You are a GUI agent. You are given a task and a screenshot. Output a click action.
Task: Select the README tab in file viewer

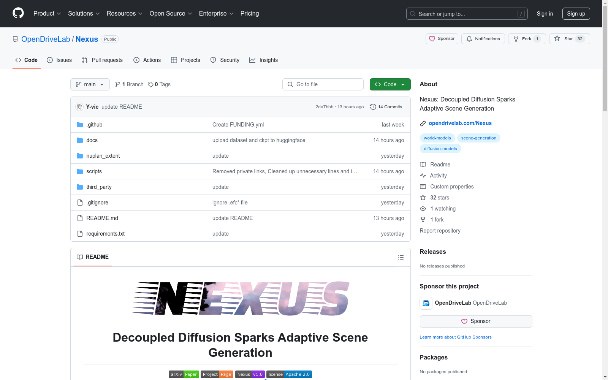93,257
